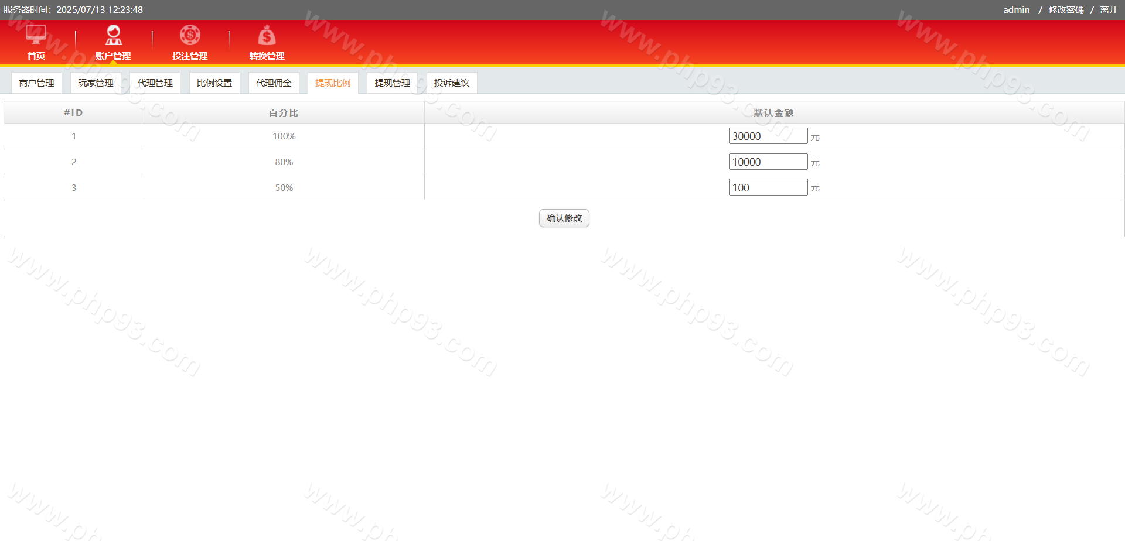This screenshot has width=1125, height=541.
Task: Select the active 提现比例 tab
Action: [333, 83]
